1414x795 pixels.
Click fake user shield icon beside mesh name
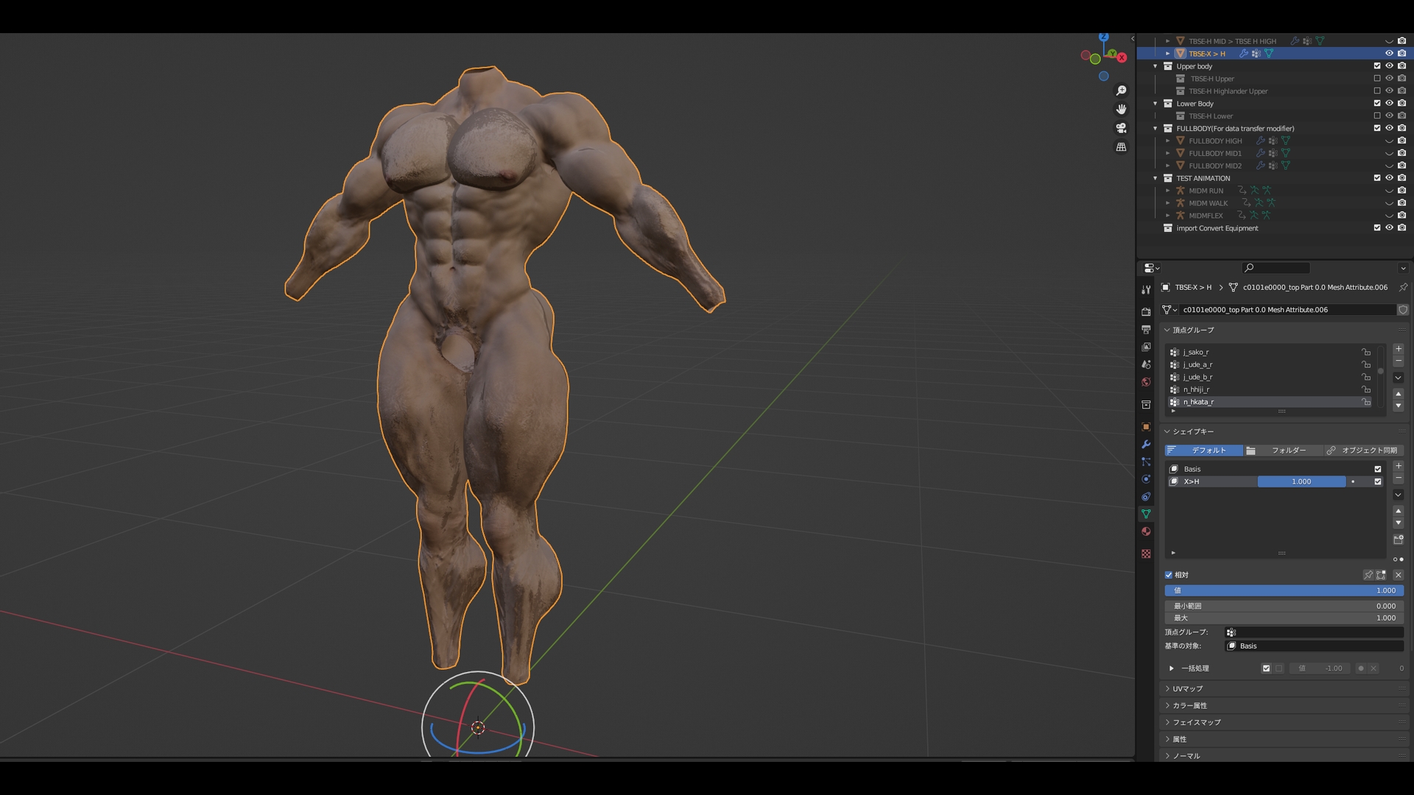click(x=1403, y=310)
